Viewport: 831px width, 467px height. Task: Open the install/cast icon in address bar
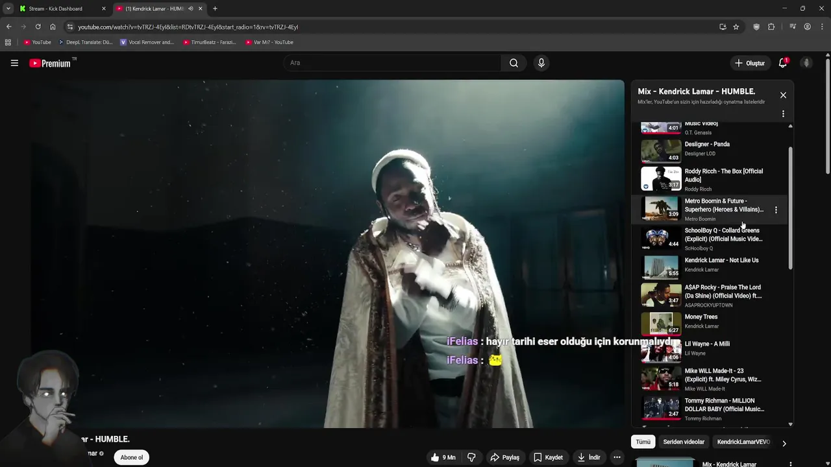coord(723,27)
